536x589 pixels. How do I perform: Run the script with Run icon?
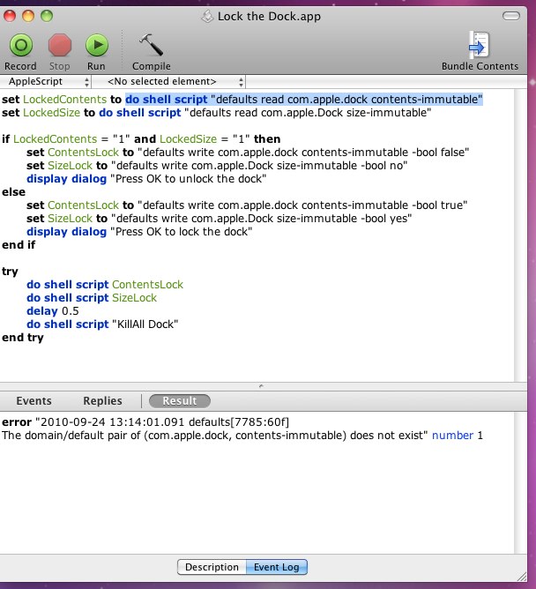pyautogui.click(x=96, y=45)
